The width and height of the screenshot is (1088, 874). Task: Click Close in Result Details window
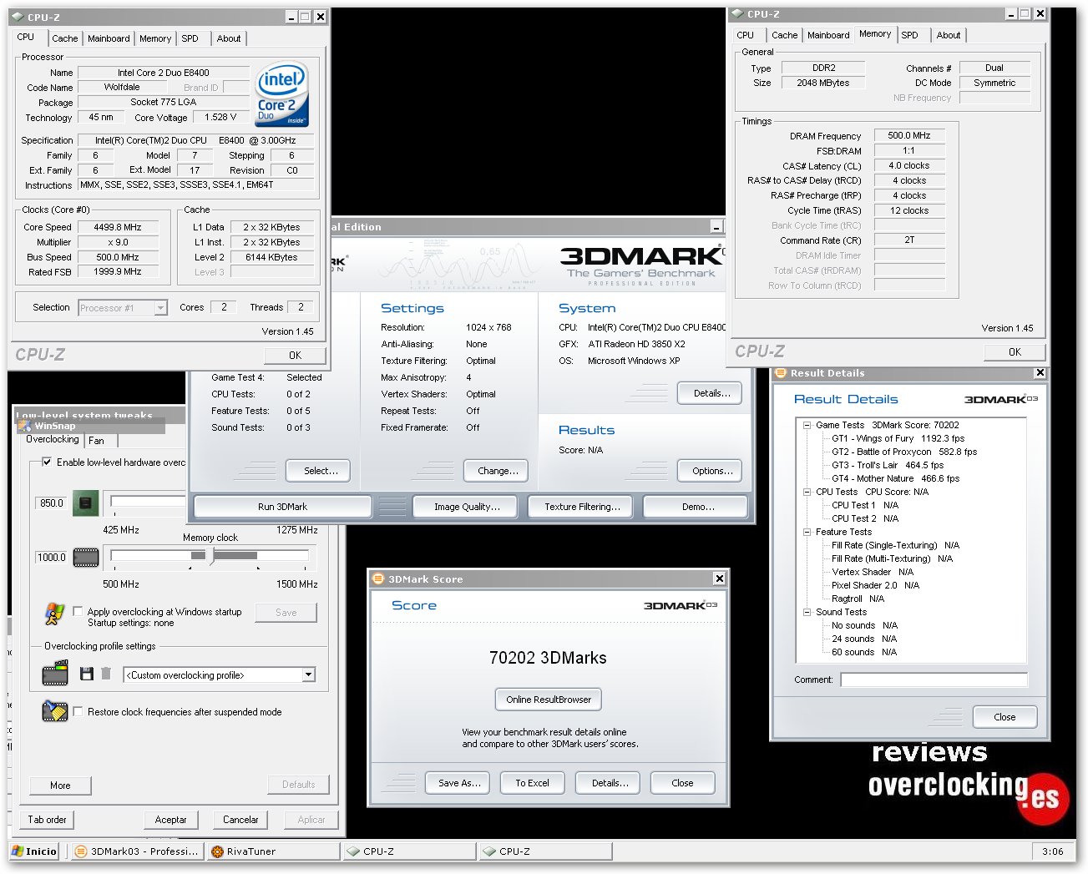1005,717
